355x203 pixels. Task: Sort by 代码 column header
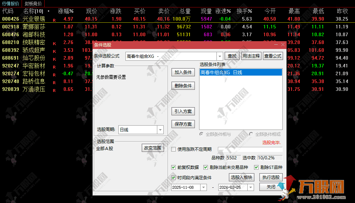pyautogui.click(x=8, y=11)
